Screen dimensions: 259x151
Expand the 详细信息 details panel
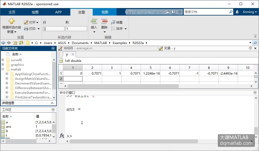pyautogui.click(x=52, y=103)
